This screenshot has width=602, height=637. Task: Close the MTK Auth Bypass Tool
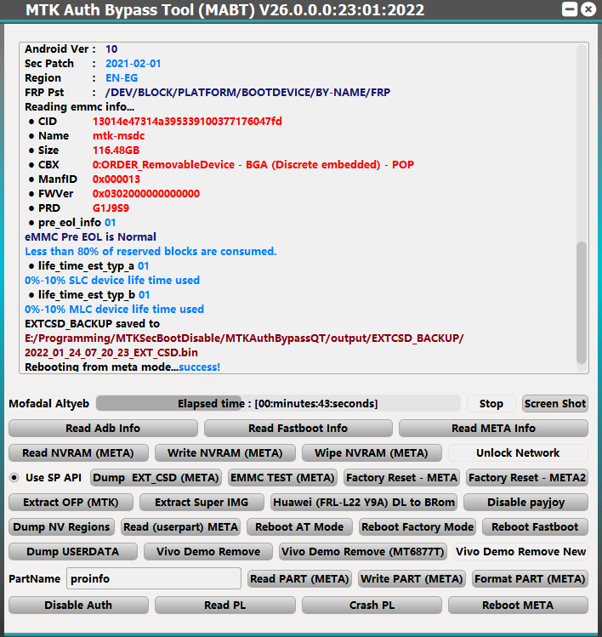click(x=588, y=9)
